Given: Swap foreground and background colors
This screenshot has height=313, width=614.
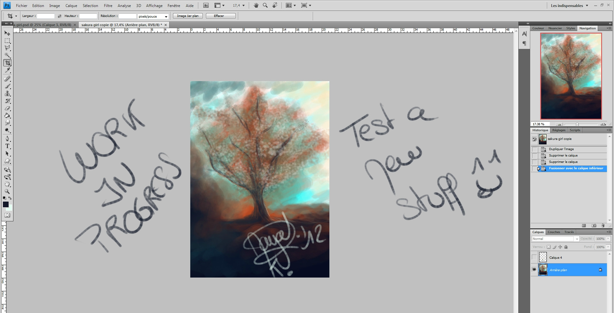Looking at the screenshot, I should pyautogui.click(x=10, y=198).
